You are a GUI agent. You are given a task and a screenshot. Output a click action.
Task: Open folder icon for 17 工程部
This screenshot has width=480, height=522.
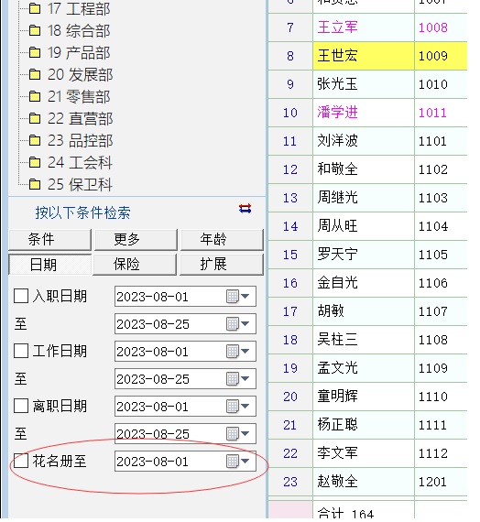click(35, 8)
